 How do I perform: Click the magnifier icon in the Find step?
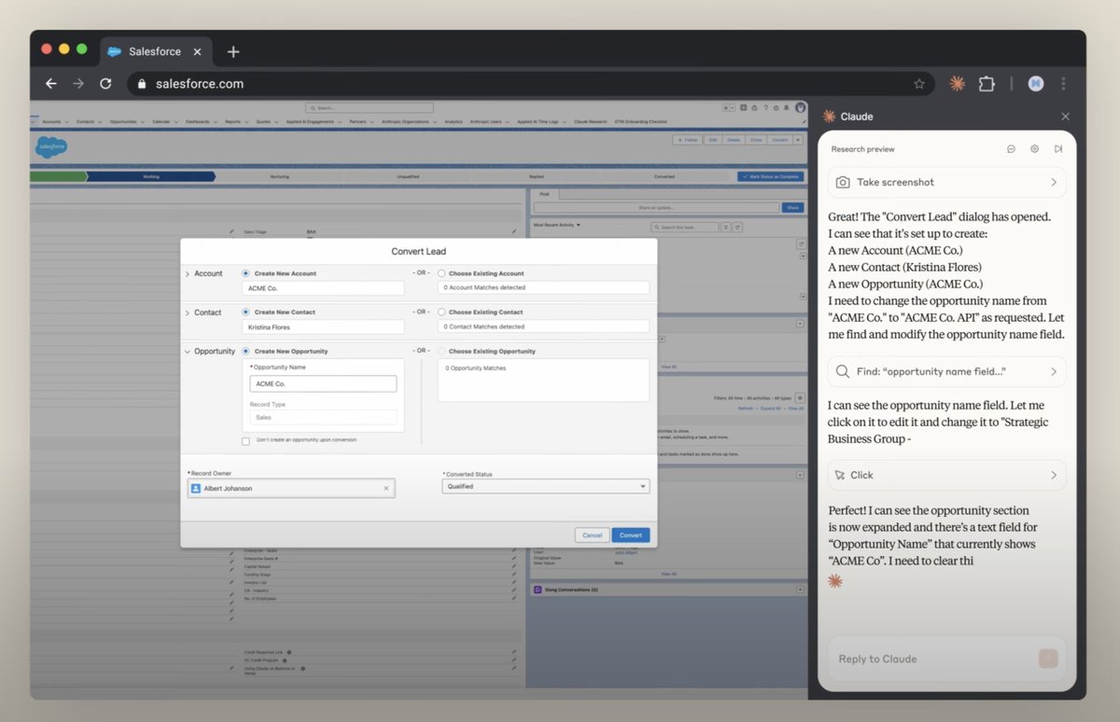pos(843,371)
